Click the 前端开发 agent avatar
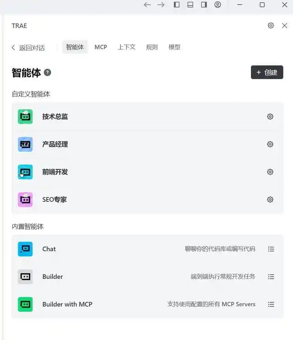Image resolution: width=293 pixels, height=340 pixels. coord(25,172)
